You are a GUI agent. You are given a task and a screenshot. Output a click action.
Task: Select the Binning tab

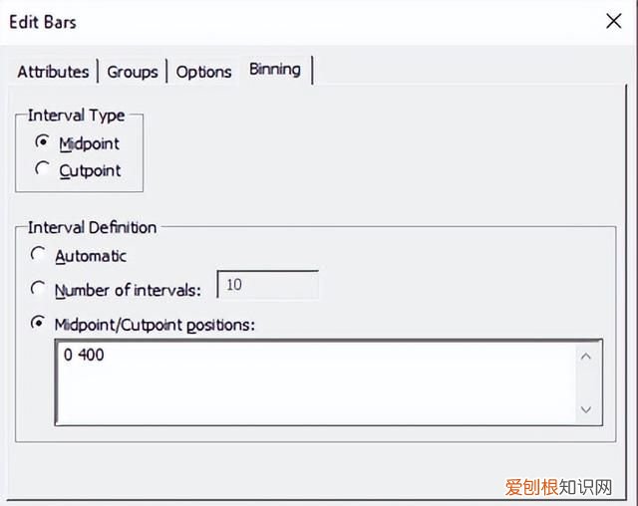point(274,70)
